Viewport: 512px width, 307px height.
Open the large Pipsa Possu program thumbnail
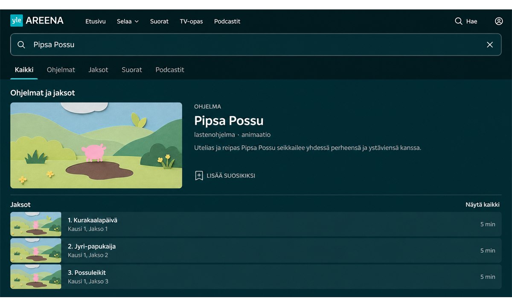point(96,145)
